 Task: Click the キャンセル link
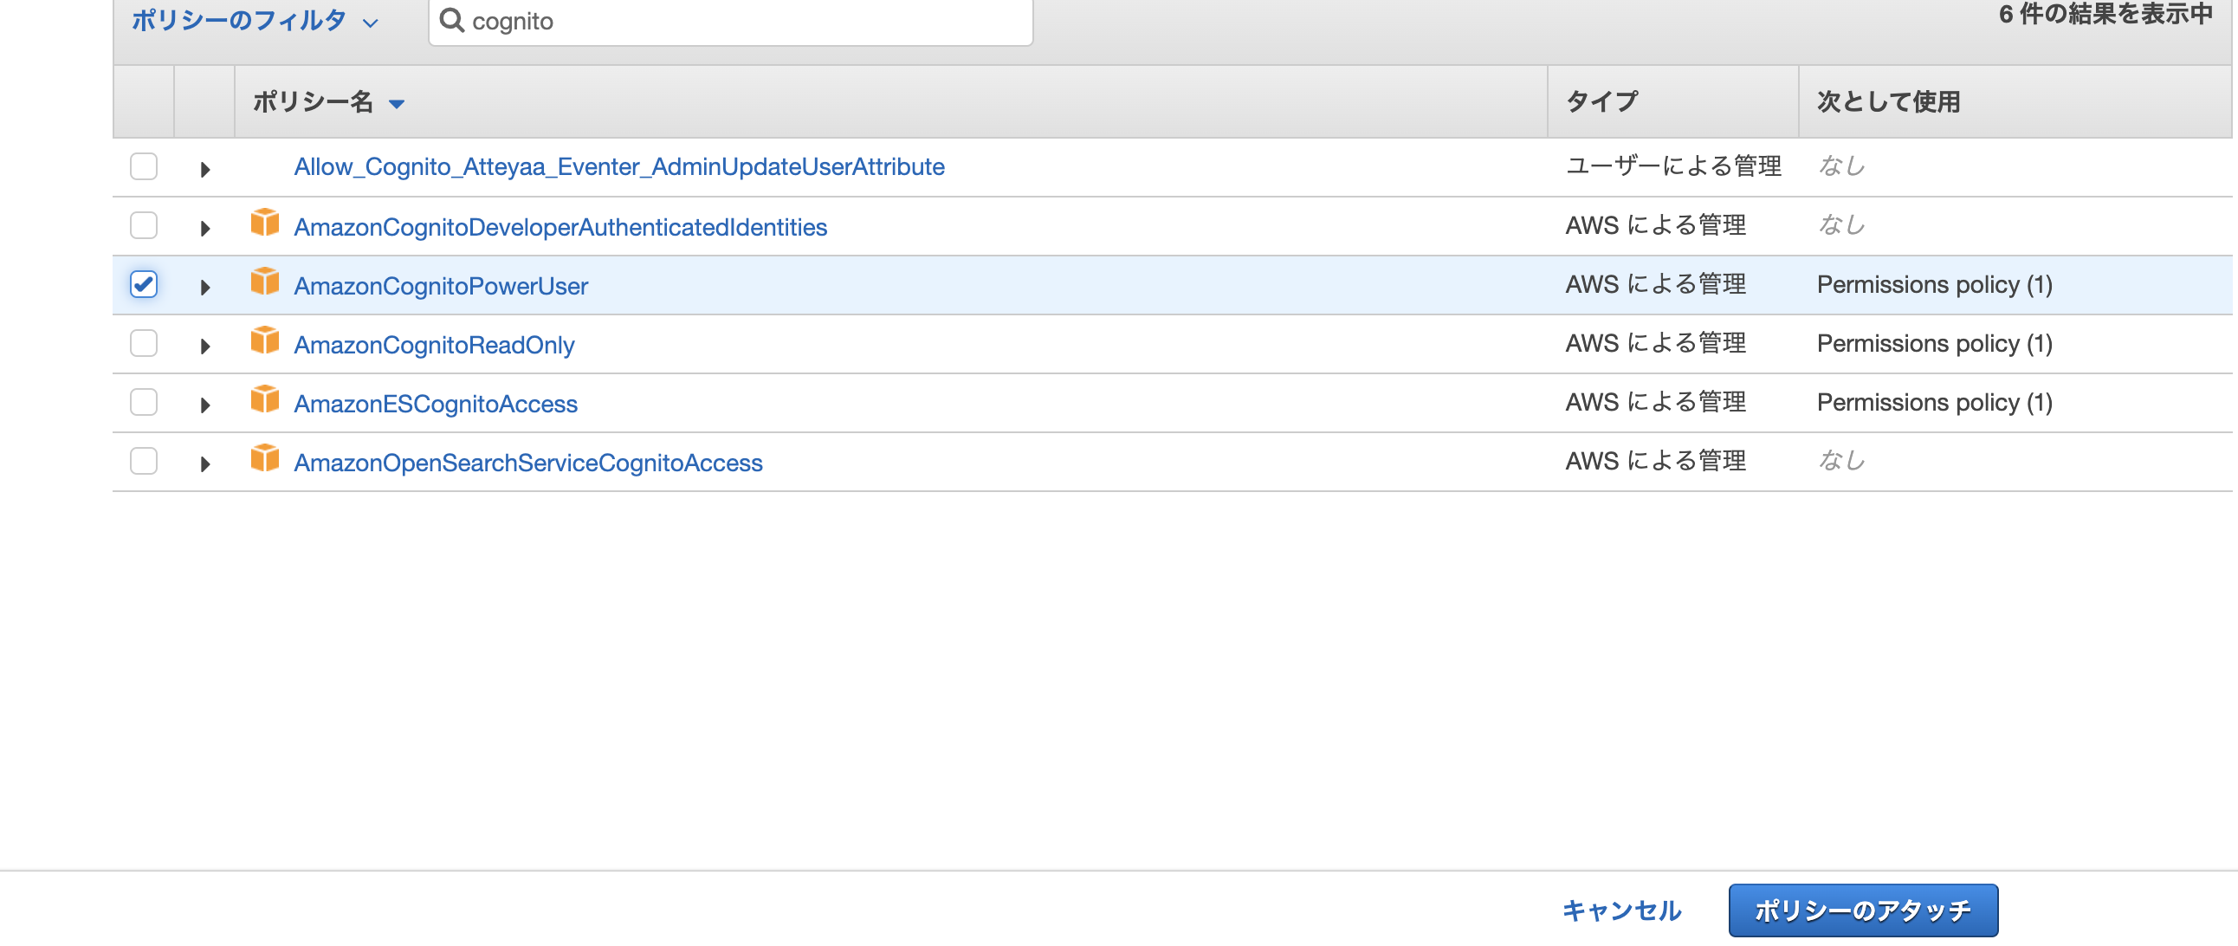pos(1621,910)
